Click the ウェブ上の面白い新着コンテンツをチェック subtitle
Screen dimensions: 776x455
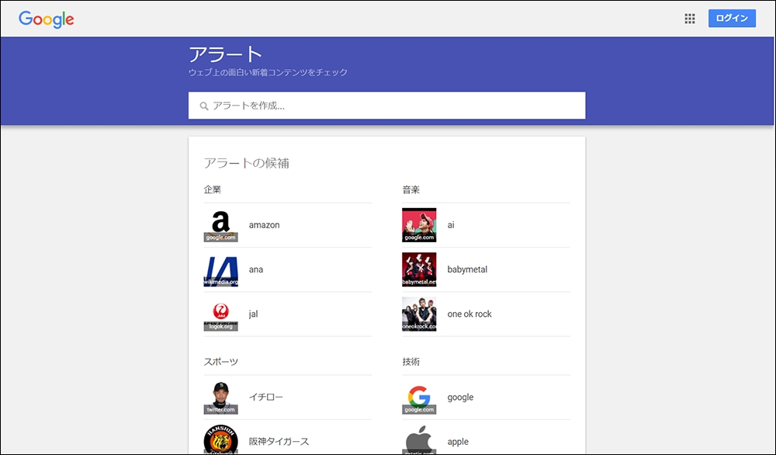tap(268, 72)
